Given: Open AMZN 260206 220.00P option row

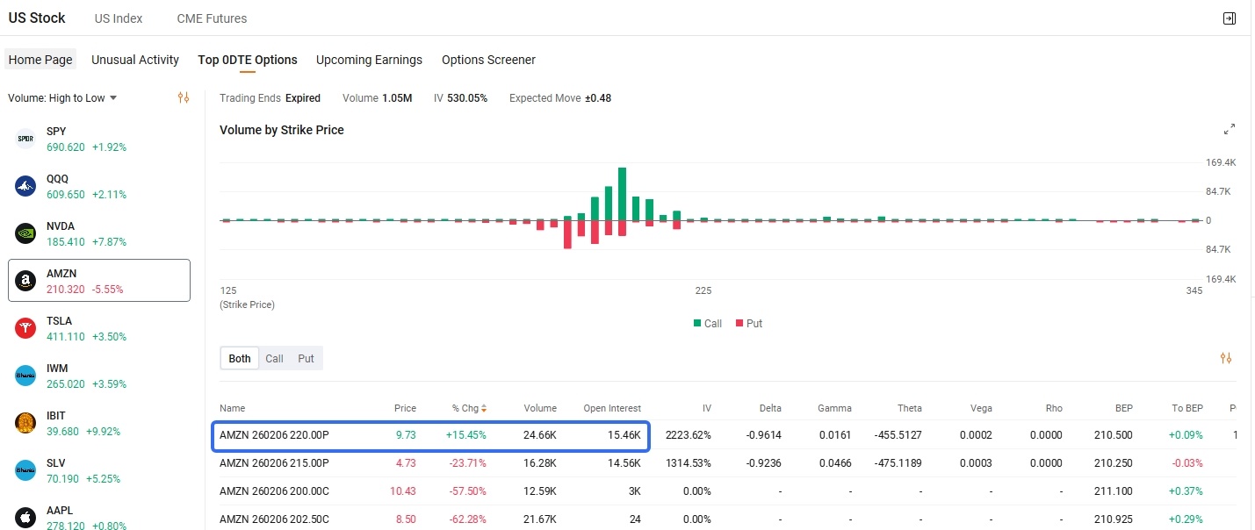Looking at the screenshot, I should [x=727, y=435].
